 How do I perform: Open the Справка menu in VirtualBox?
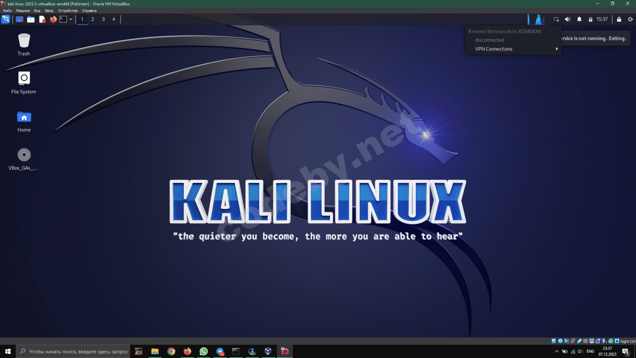tap(89, 11)
